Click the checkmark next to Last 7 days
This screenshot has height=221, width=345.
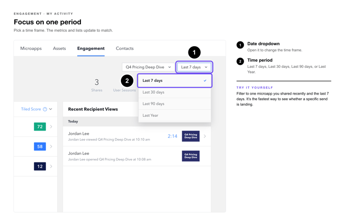[205, 81]
